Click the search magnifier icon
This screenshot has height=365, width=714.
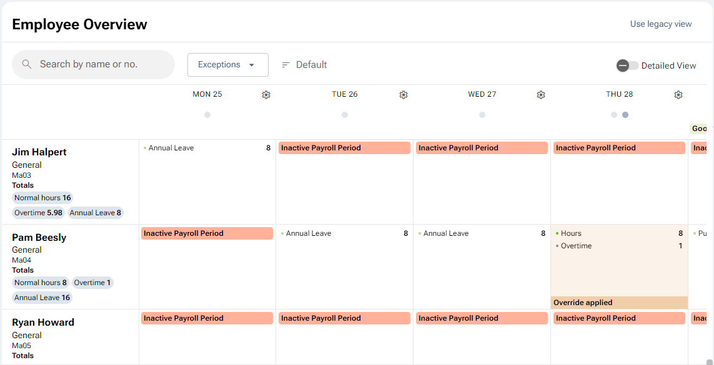27,64
